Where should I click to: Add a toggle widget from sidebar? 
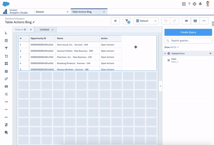pos(6,125)
